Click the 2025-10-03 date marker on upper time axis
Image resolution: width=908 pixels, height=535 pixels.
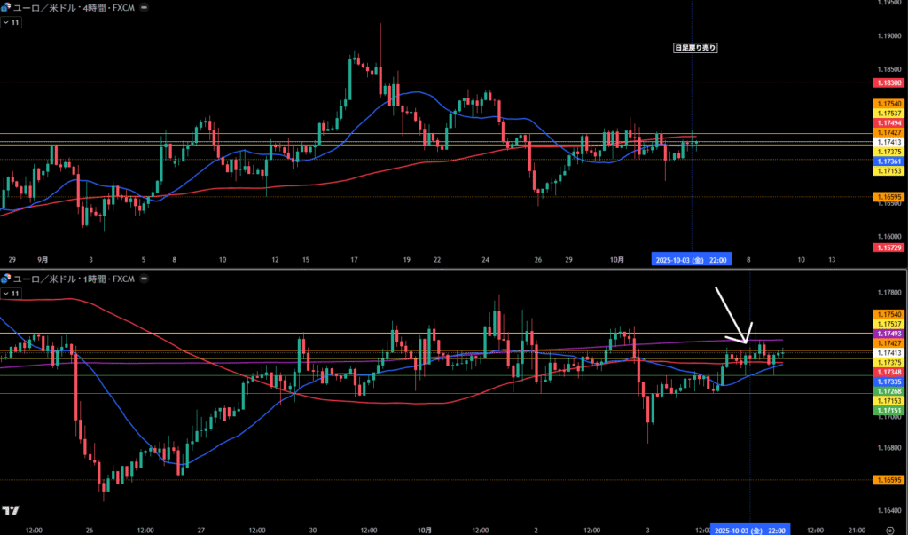click(691, 260)
